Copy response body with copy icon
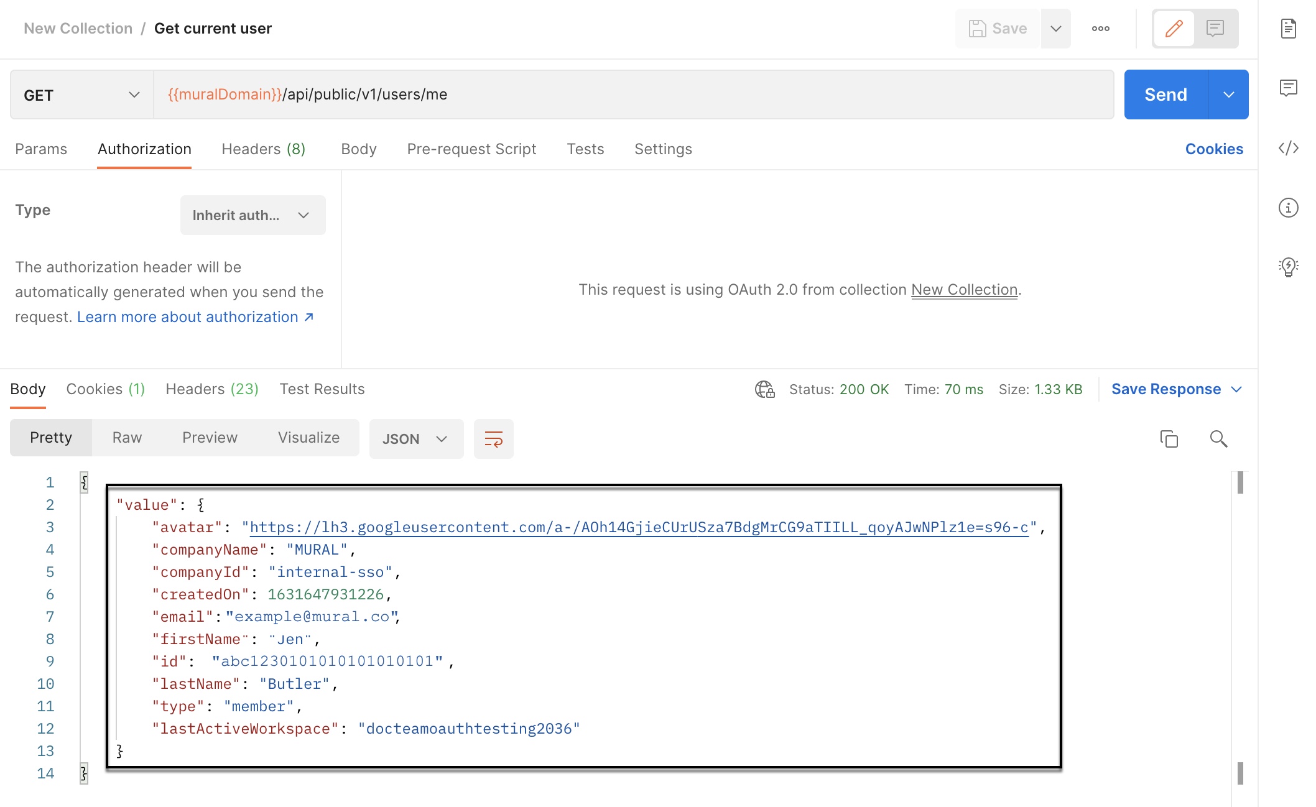This screenshot has width=1316, height=807. point(1169,439)
